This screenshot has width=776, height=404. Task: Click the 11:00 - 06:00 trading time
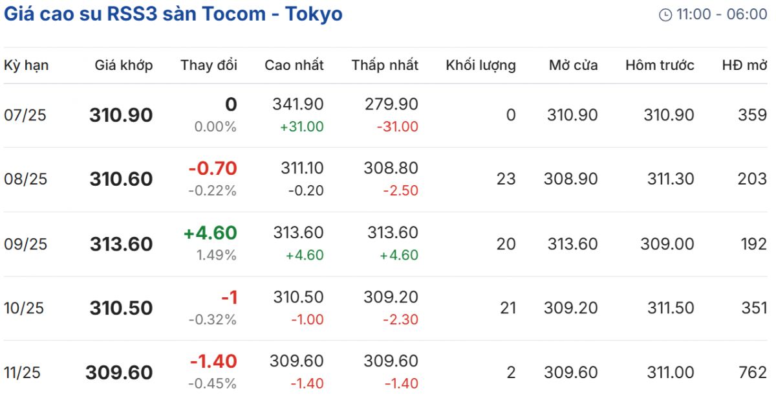(722, 14)
